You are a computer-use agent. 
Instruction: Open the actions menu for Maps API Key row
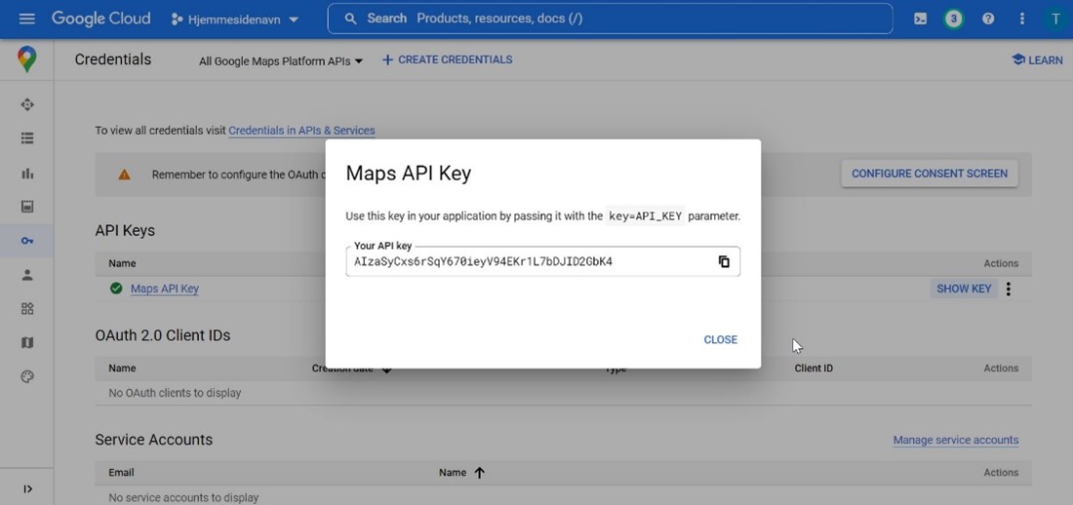[x=1008, y=289]
